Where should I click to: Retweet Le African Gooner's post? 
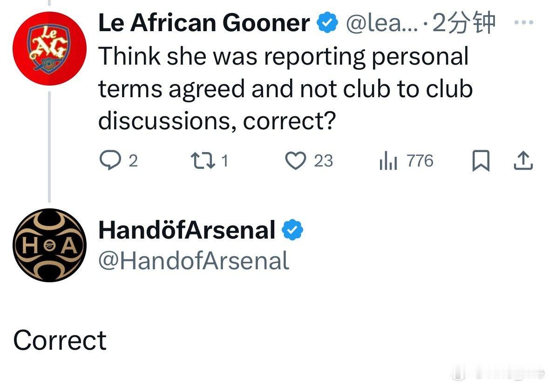(x=203, y=160)
